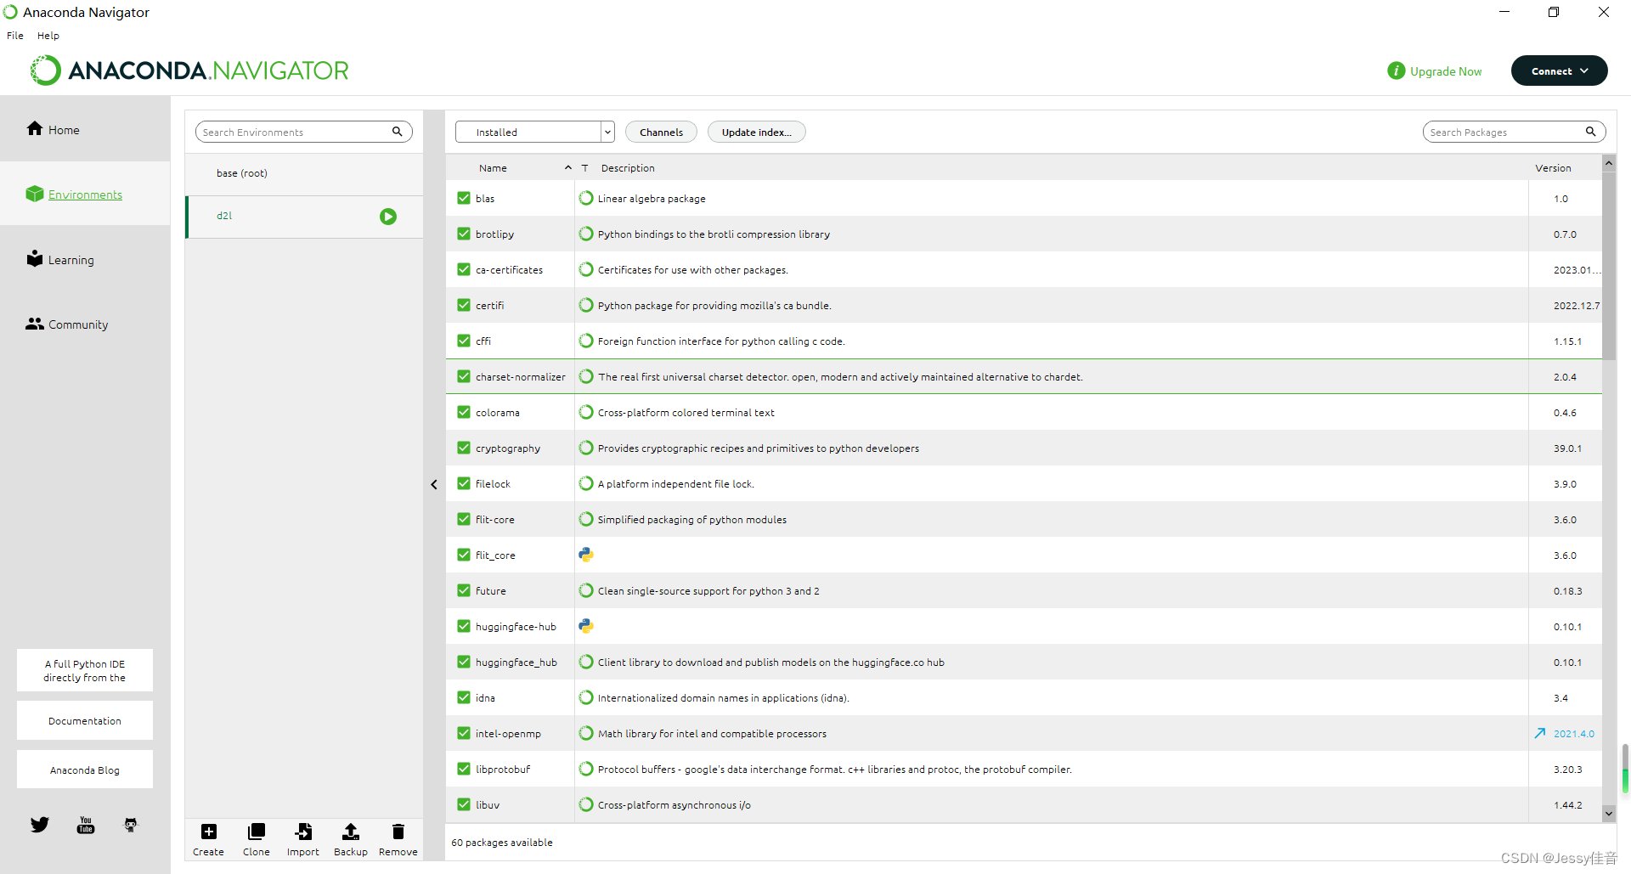Click the Community people icon
This screenshot has height=874, width=1631.
(x=35, y=324)
